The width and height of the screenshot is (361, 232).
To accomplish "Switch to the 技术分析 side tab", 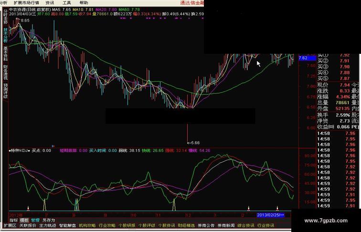I will [x=5, y=35].
